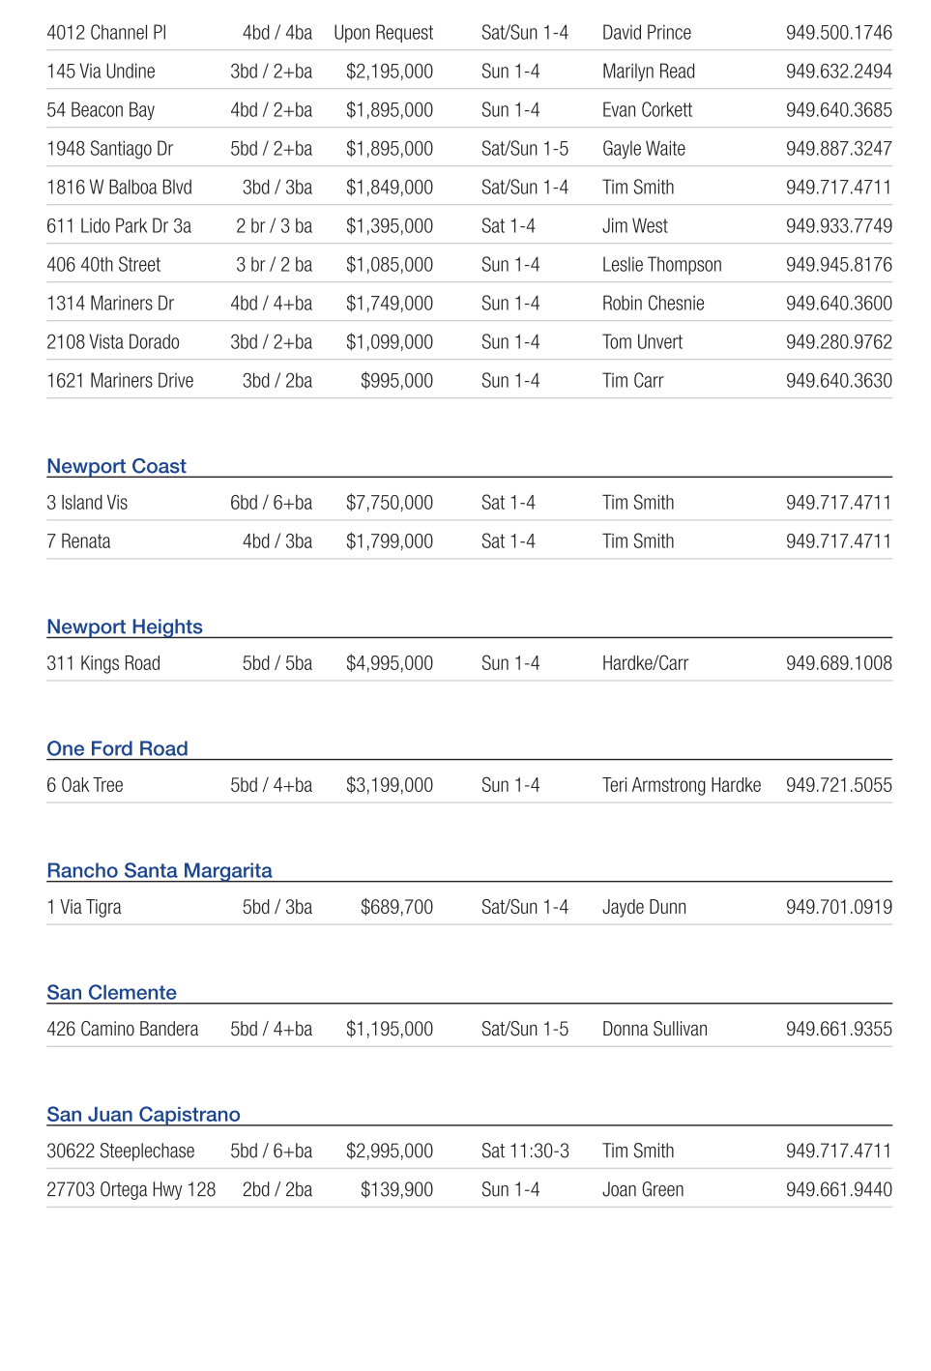Select the $1,849,000 price for Balboa Blvd
931x1371 pixels.
tap(389, 188)
